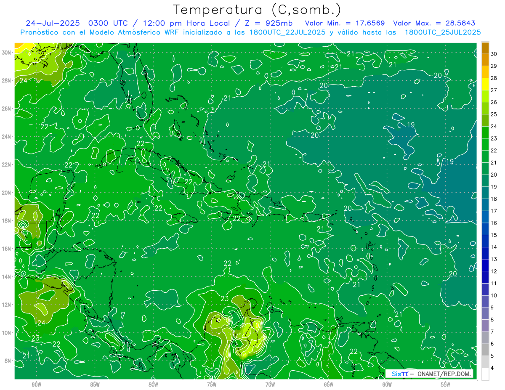Image resolution: width=505 pixels, height=390 pixels.
Task: Click contour label '21' over the Florida peninsula
Action: [x=128, y=100]
